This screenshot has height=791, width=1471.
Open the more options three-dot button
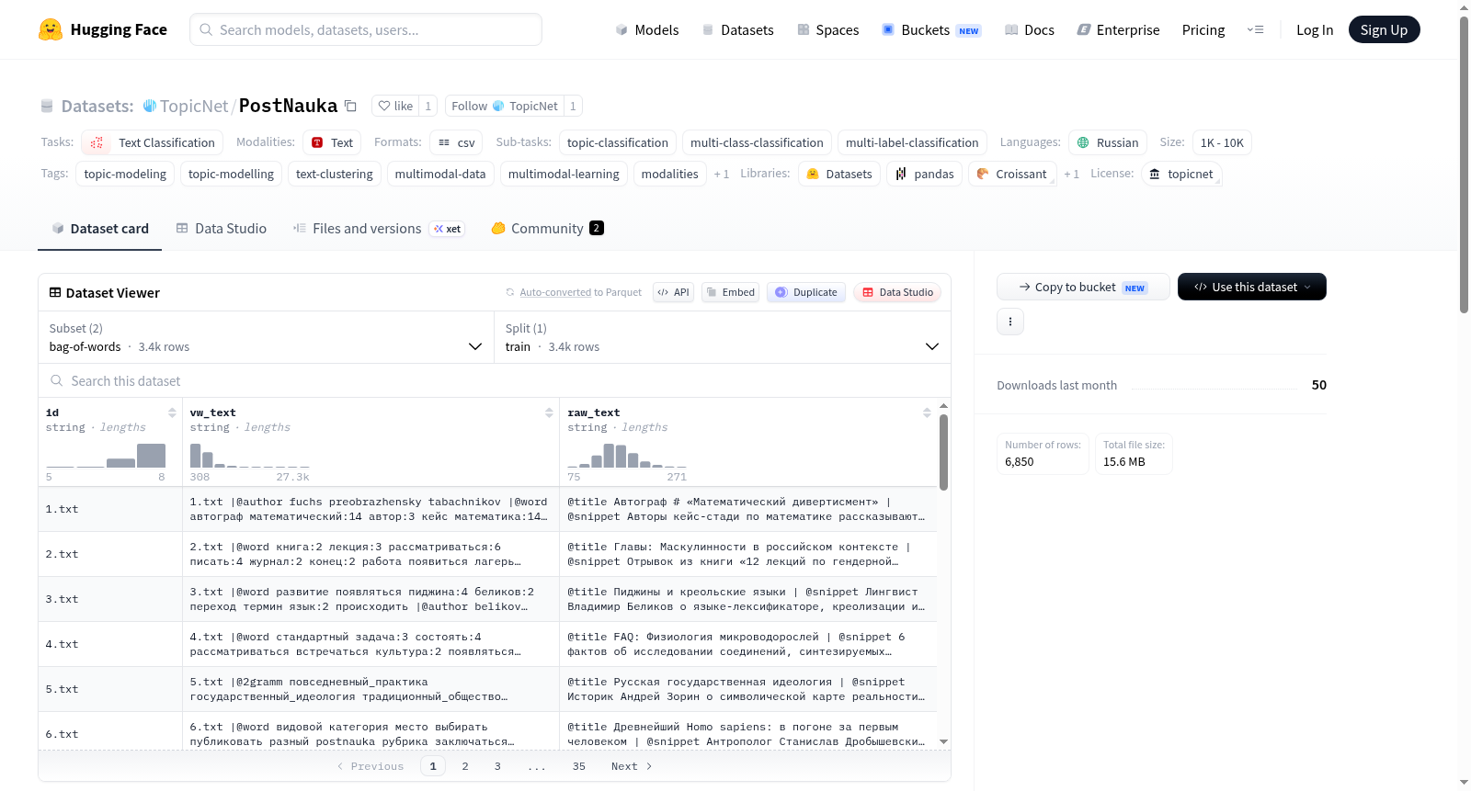point(1010,322)
